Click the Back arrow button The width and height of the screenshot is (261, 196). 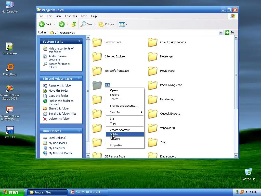click(x=45, y=24)
